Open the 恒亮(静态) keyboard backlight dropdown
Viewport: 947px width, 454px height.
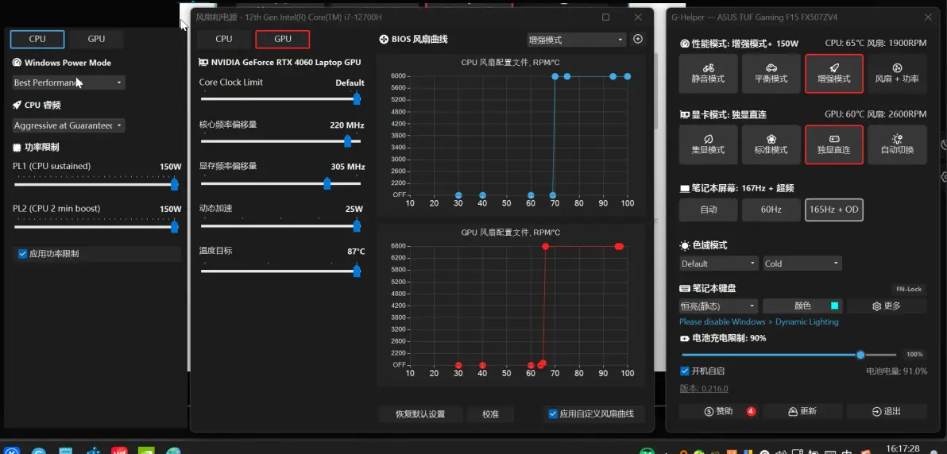point(719,306)
